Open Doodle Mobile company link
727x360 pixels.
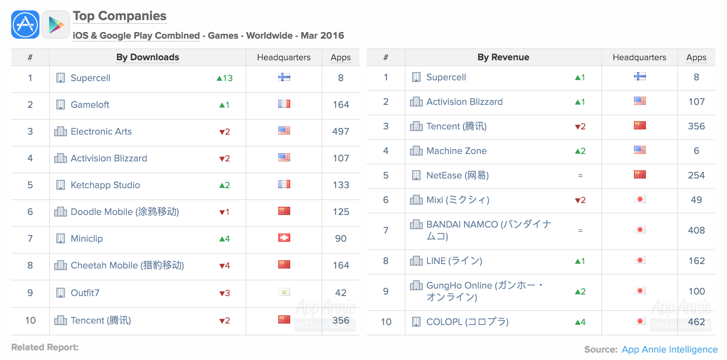pos(125,212)
